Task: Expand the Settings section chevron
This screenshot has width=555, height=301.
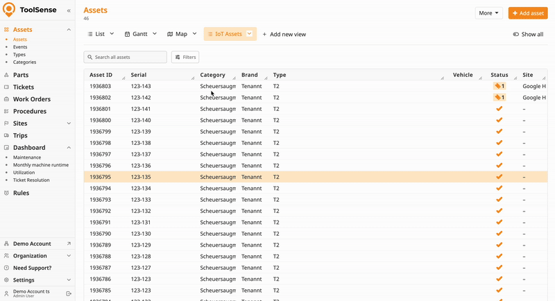Action: [69, 279]
